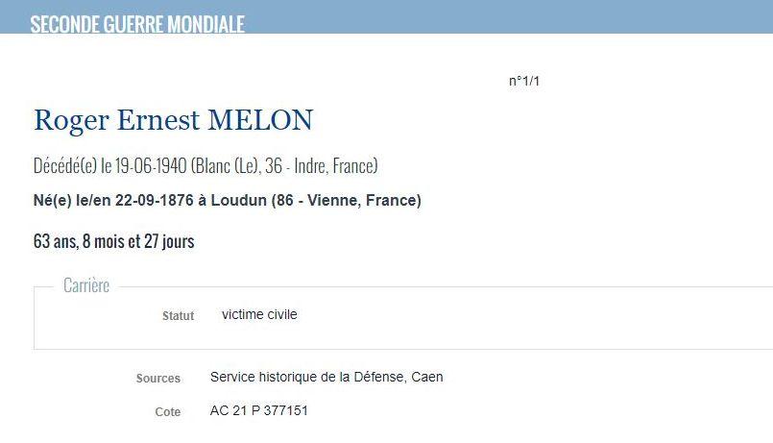Click the word Caen in the source
This screenshot has width=773, height=443.
tap(427, 377)
